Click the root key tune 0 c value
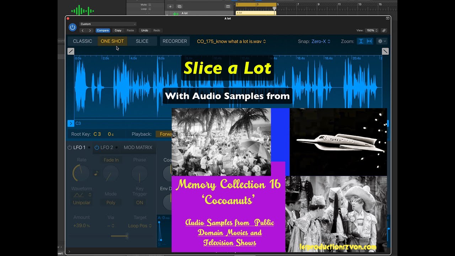This screenshot has width=455, height=256. tap(111, 134)
